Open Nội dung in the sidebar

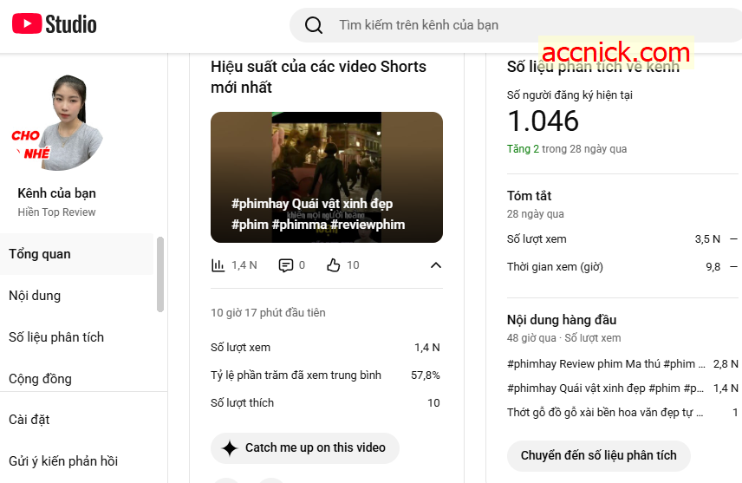coord(76,296)
